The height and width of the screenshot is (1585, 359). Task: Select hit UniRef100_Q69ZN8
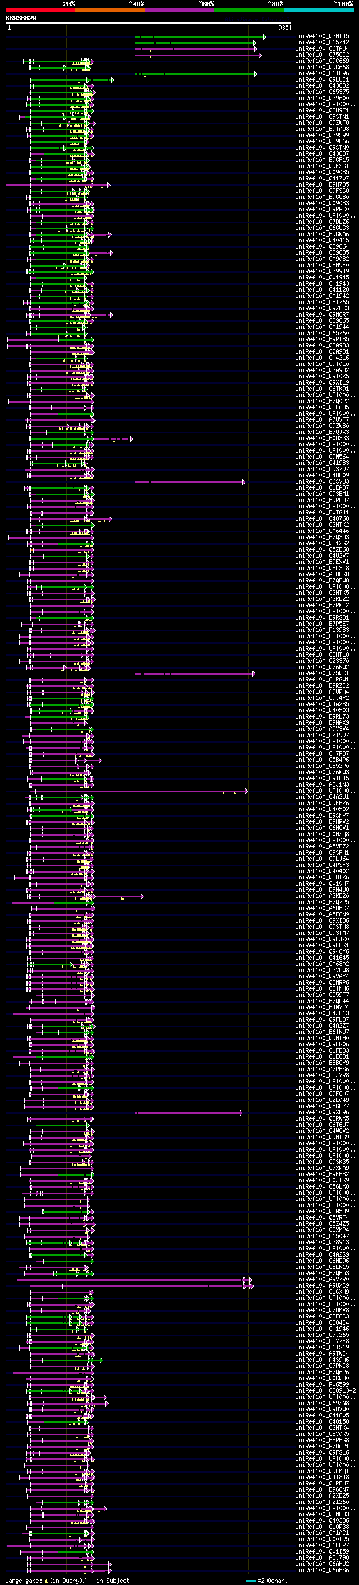click(x=322, y=1403)
